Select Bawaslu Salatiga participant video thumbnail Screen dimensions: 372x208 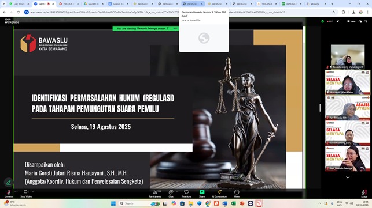(x=348, y=158)
